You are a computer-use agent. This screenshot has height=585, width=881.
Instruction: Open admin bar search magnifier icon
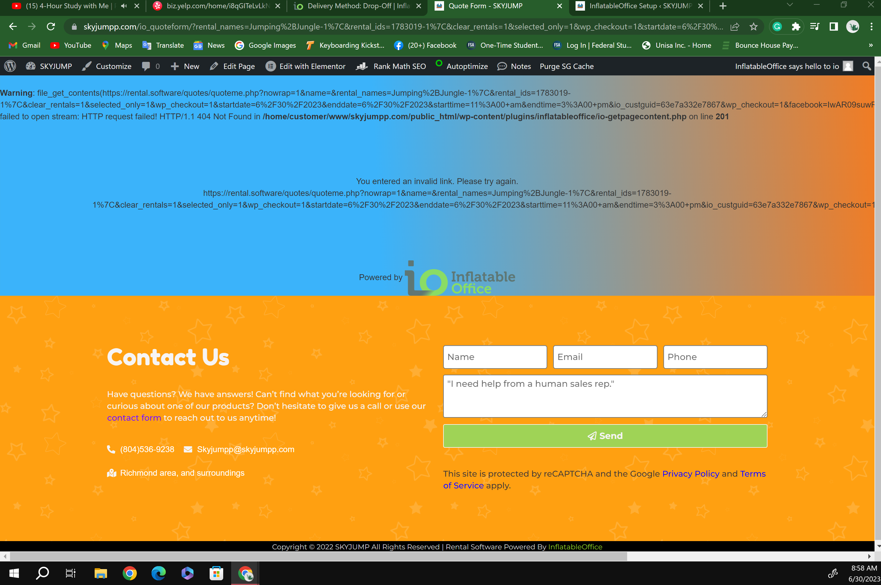tap(867, 66)
